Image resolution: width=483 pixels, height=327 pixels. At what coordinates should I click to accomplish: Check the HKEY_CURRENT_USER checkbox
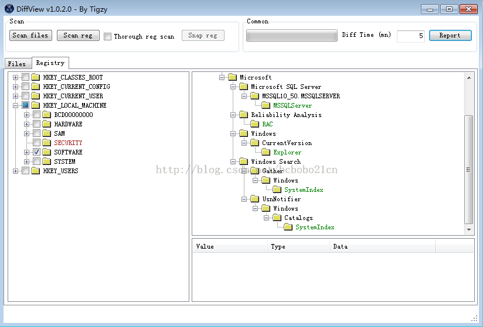[x=26, y=96]
